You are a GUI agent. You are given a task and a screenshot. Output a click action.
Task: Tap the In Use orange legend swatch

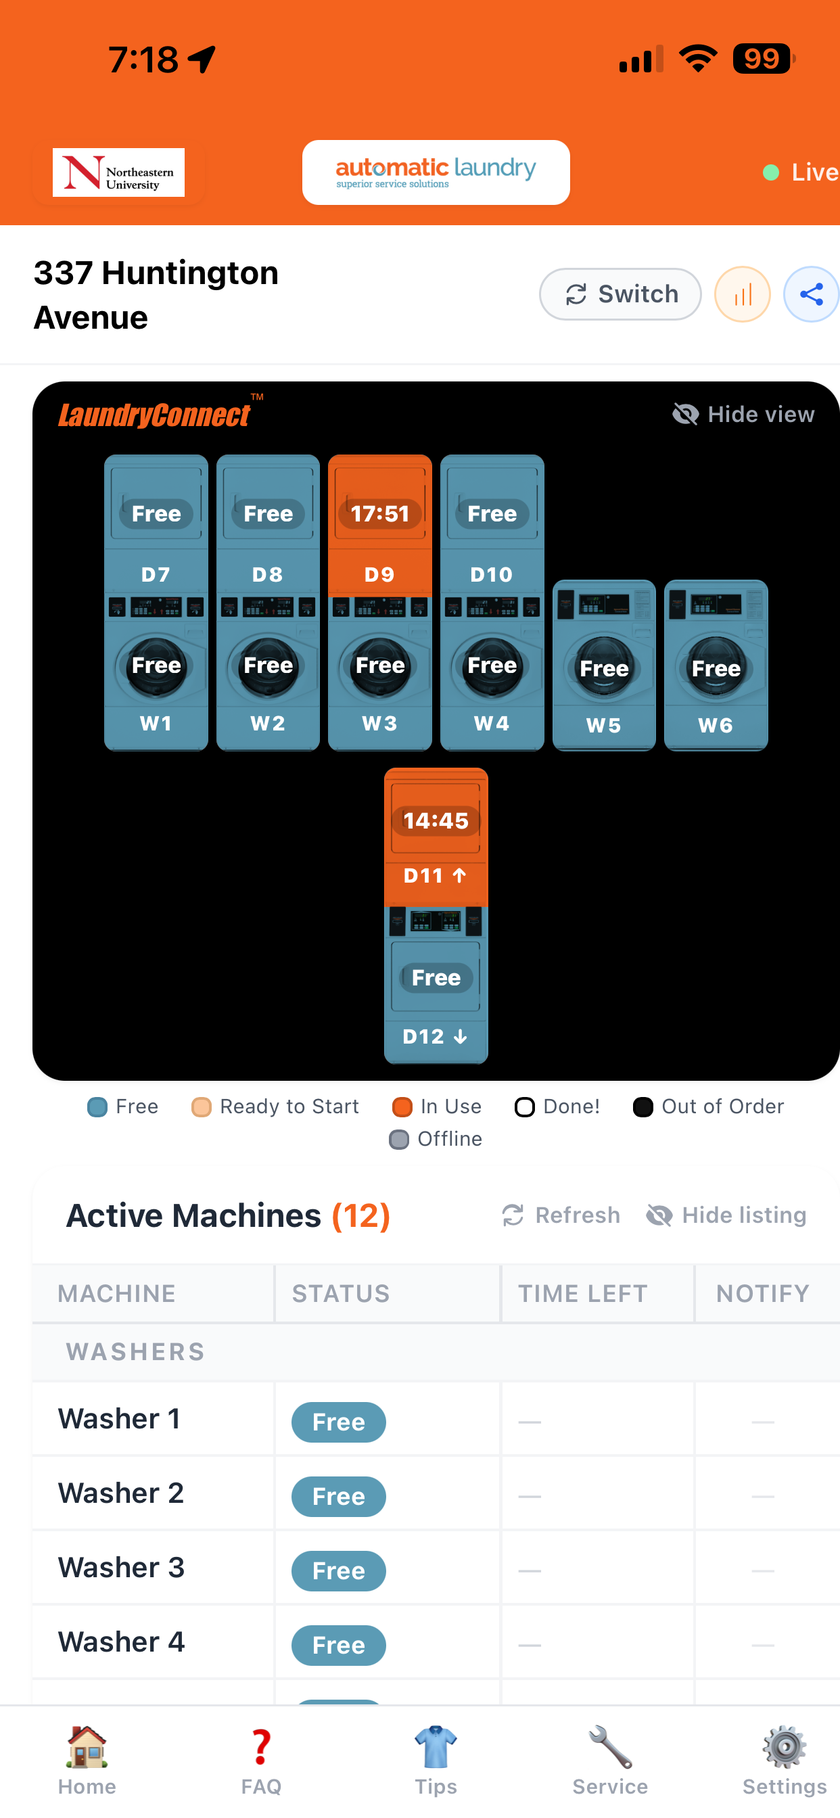(402, 1106)
